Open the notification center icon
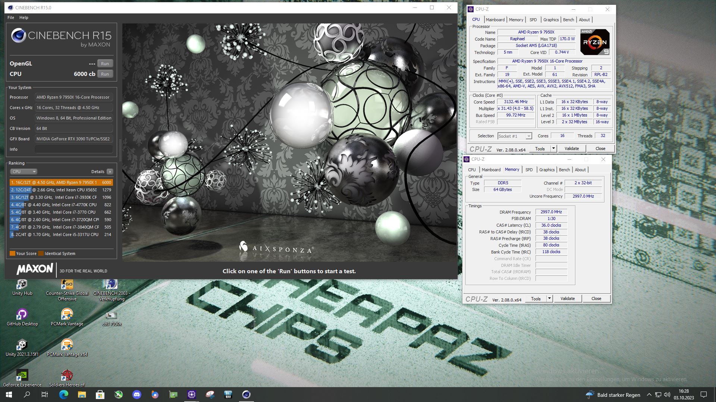This screenshot has width=716, height=402. pyautogui.click(x=704, y=395)
